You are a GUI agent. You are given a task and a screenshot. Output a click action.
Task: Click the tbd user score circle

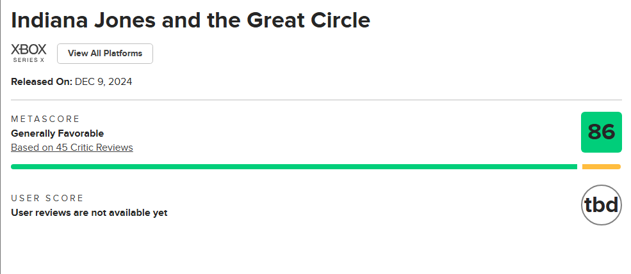[601, 205]
